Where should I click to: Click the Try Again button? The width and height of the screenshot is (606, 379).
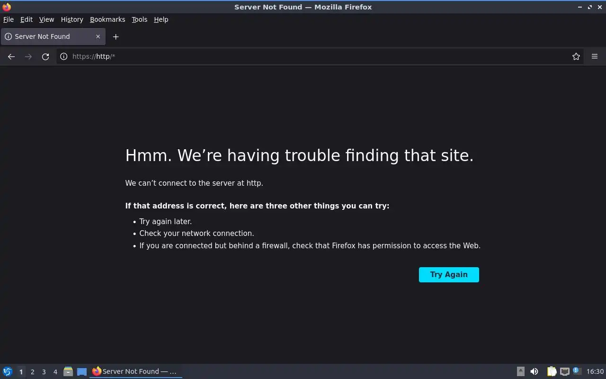pyautogui.click(x=449, y=275)
